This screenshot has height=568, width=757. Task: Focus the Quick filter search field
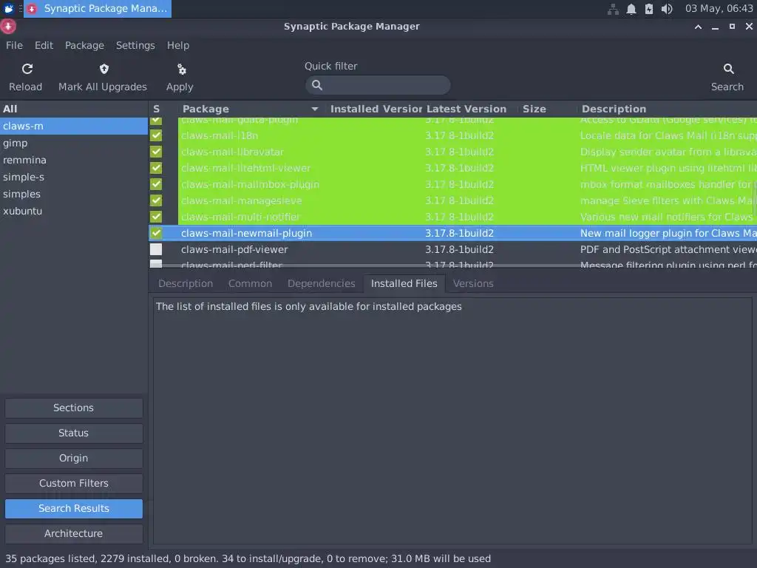[x=378, y=85]
